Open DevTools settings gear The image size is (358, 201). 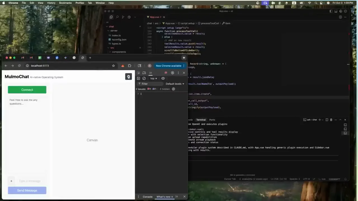coord(173,73)
